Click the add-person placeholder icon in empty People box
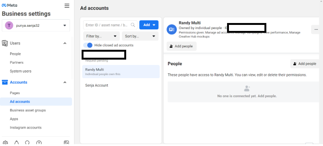 pyautogui.click(x=247, y=89)
